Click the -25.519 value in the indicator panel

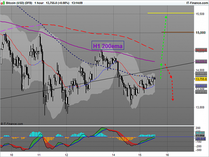pyautogui.click(x=200, y=139)
